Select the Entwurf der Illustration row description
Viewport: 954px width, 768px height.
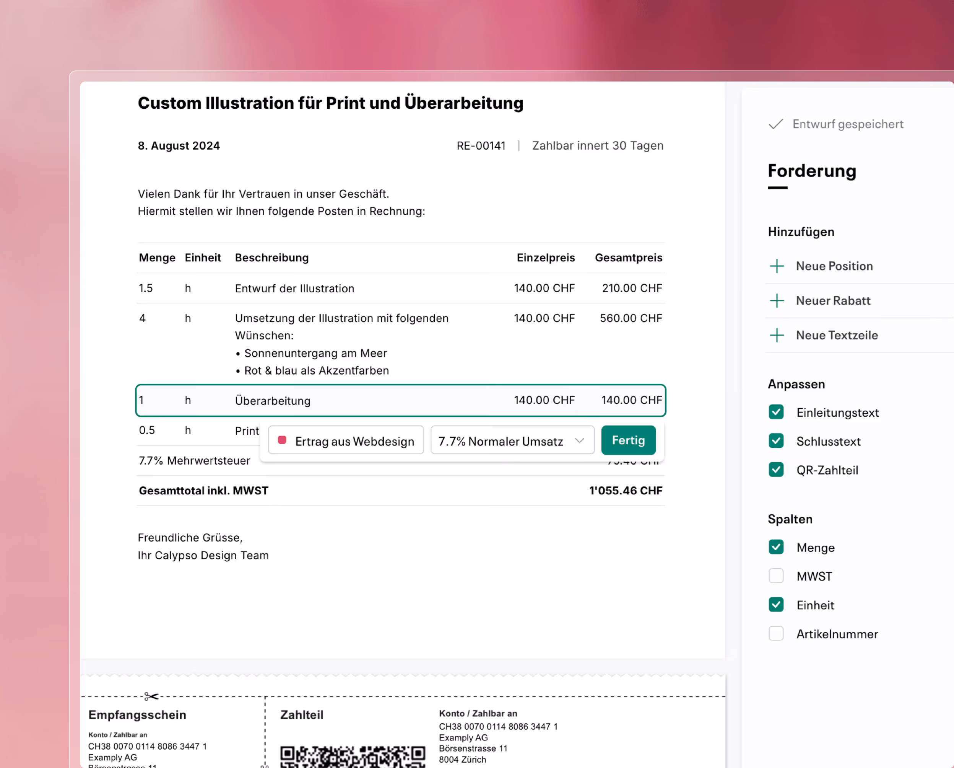coord(295,289)
